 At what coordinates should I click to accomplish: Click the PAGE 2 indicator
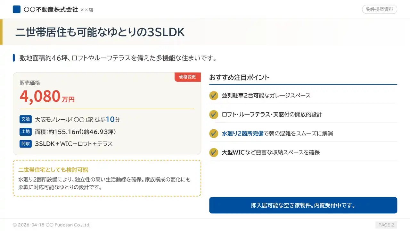(x=386, y=225)
